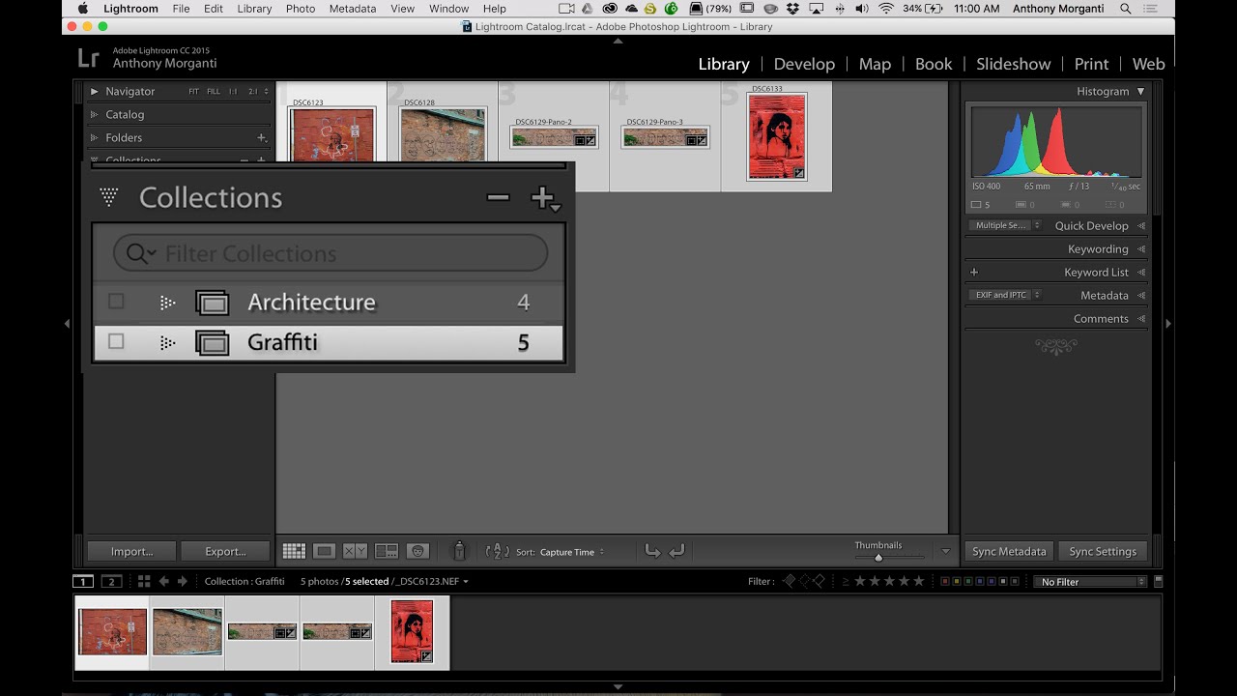The height and width of the screenshot is (696, 1237).
Task: Click the Import... button
Action: pyautogui.click(x=131, y=551)
